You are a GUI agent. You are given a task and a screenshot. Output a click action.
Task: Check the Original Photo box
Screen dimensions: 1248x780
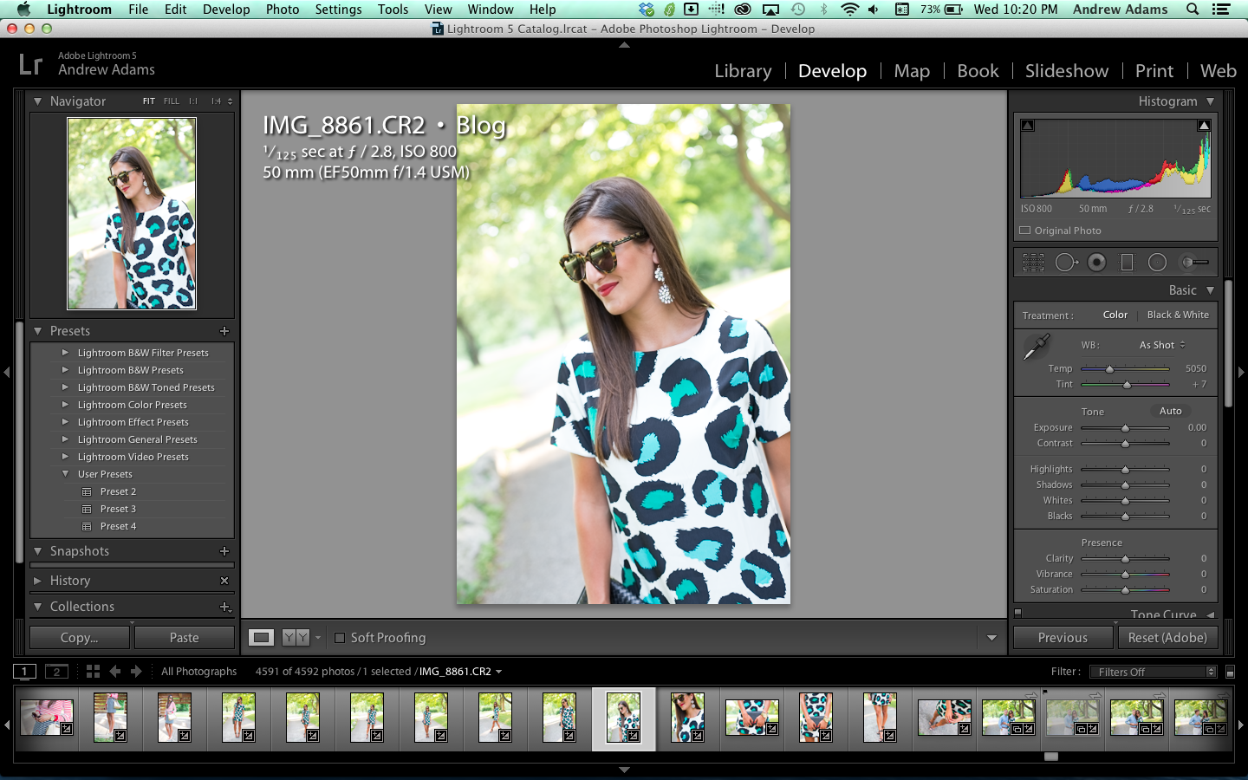point(1025,231)
